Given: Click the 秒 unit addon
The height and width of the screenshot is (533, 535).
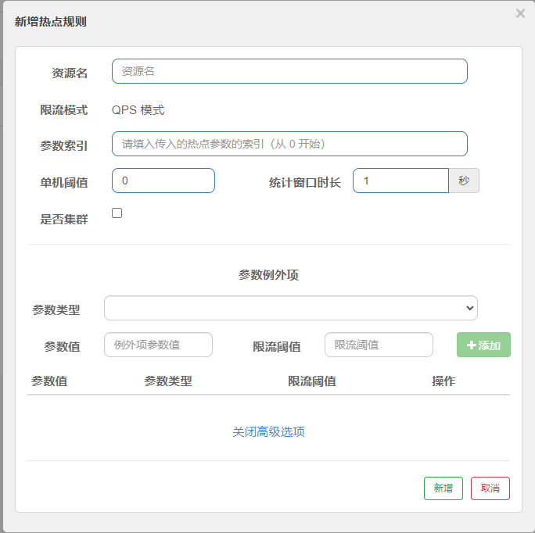Looking at the screenshot, I should tap(464, 181).
